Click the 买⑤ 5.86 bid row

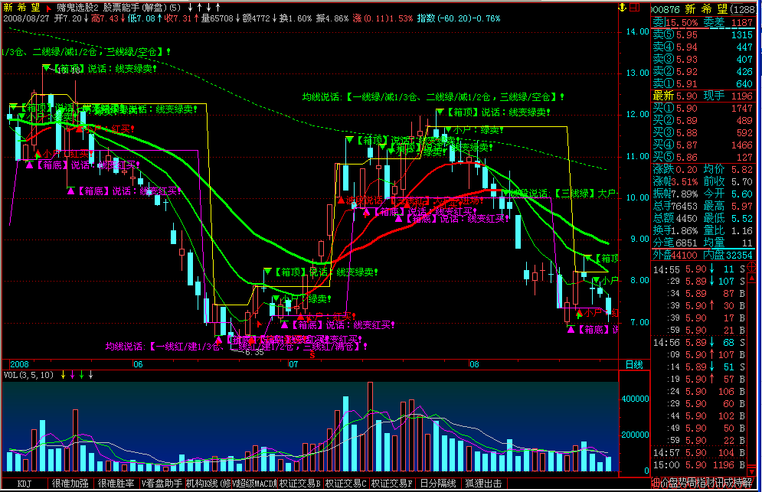[x=703, y=157]
